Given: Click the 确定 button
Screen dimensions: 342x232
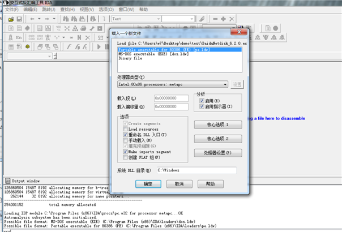Looking at the screenshot, I should 148,184.
